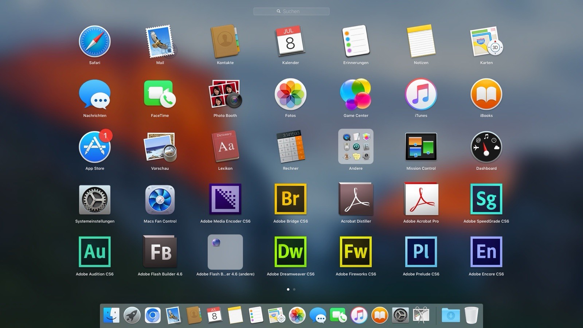Open Calendar in the Dock
The width and height of the screenshot is (583, 328).
214,315
